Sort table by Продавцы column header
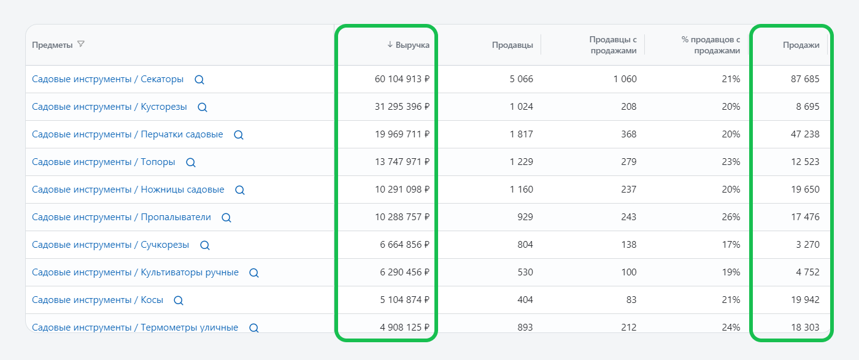Image resolution: width=859 pixels, height=360 pixels. 512,45
